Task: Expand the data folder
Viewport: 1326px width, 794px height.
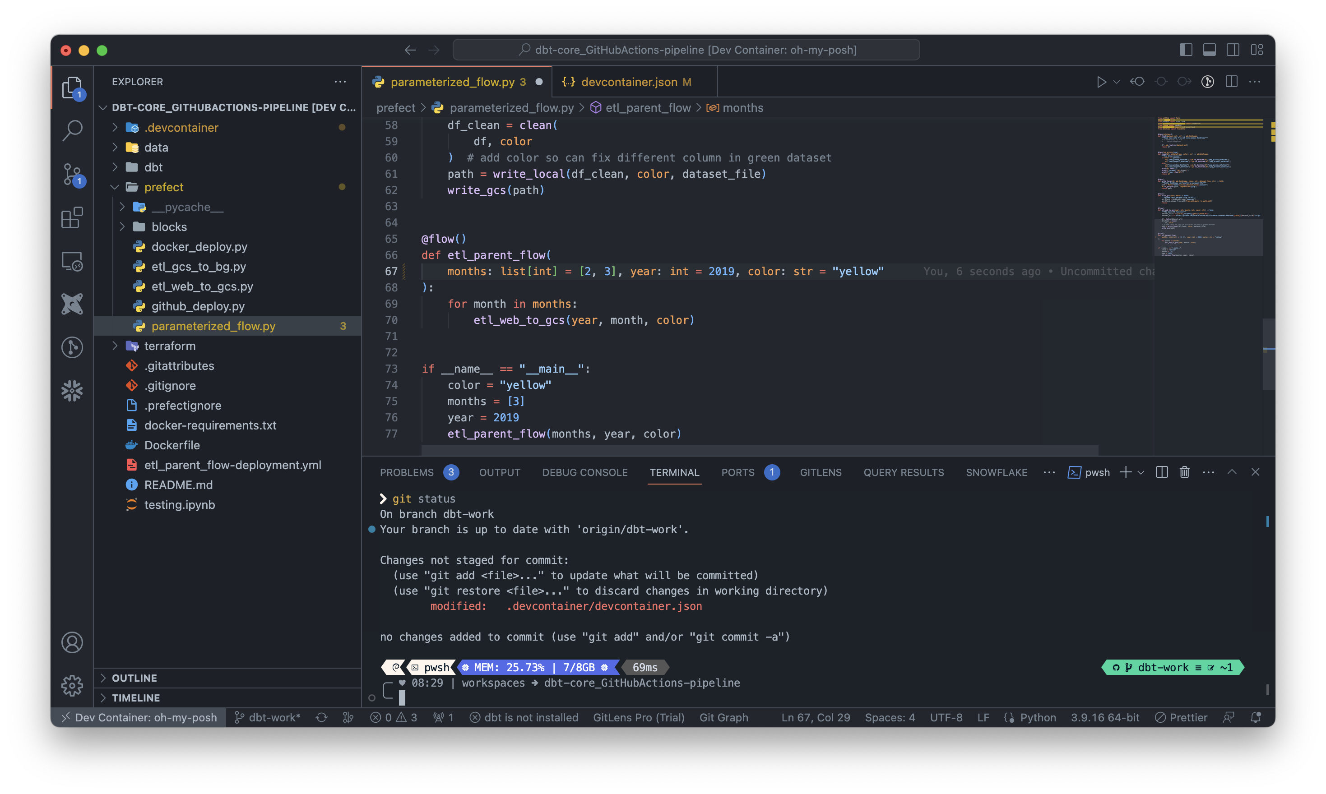Action: click(227, 147)
